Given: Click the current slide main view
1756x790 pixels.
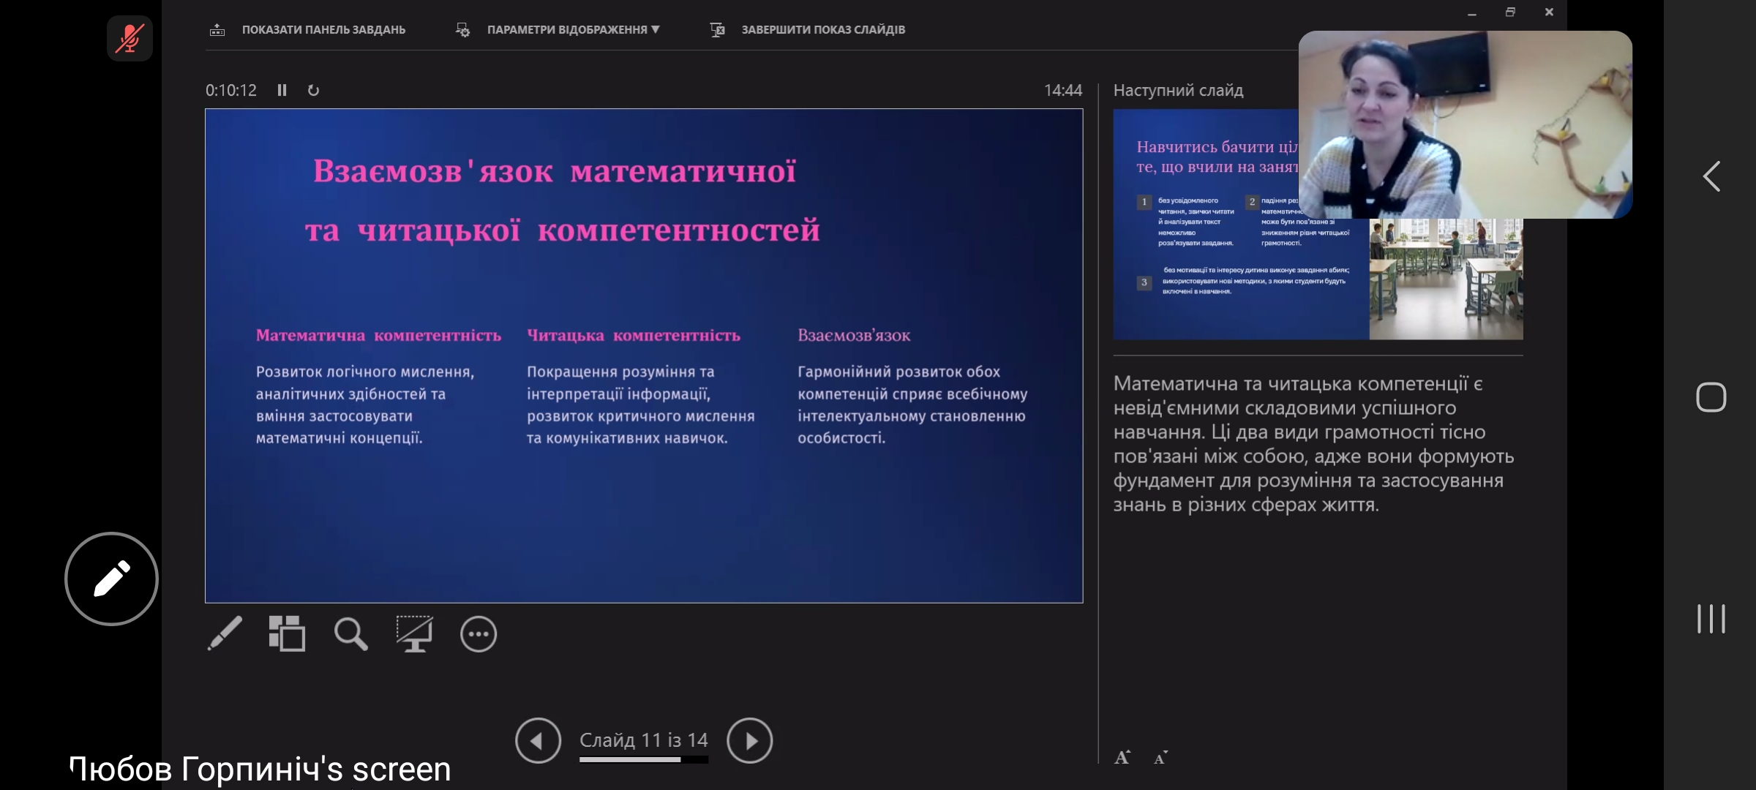Looking at the screenshot, I should [644, 355].
